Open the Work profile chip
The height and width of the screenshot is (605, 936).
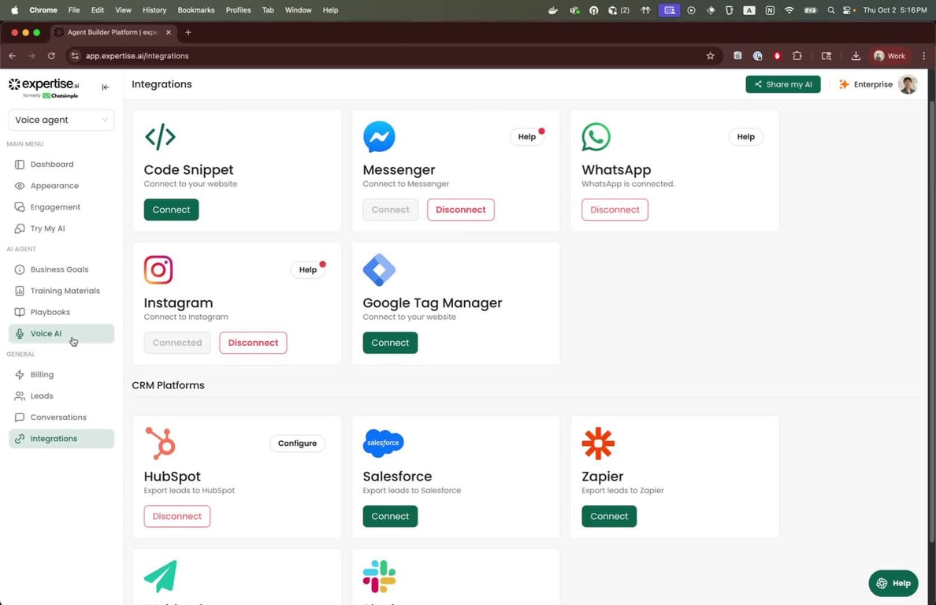pyautogui.click(x=890, y=55)
